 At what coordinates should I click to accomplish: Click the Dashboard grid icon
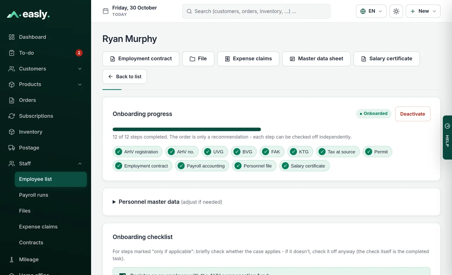tap(12, 37)
